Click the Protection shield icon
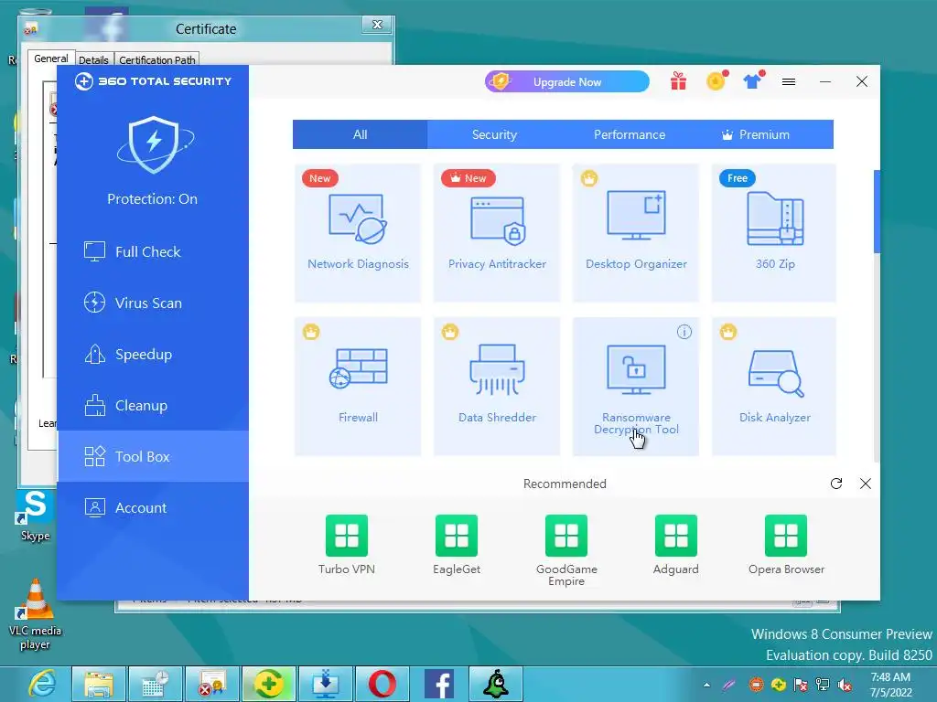937x702 pixels. 154,145
